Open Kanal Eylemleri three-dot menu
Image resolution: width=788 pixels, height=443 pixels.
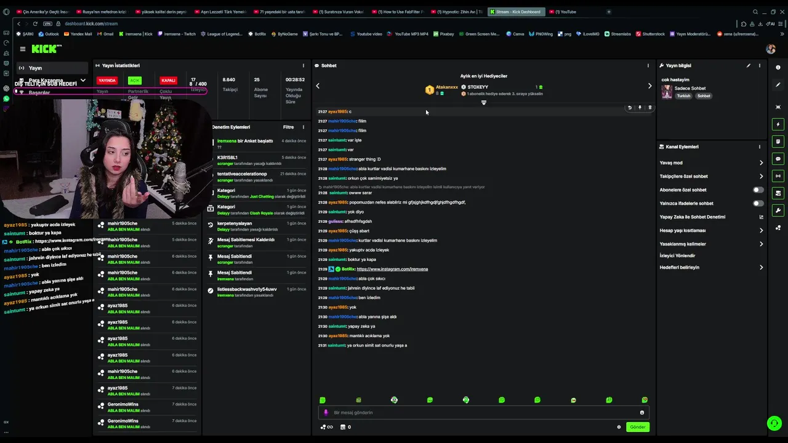(x=759, y=146)
